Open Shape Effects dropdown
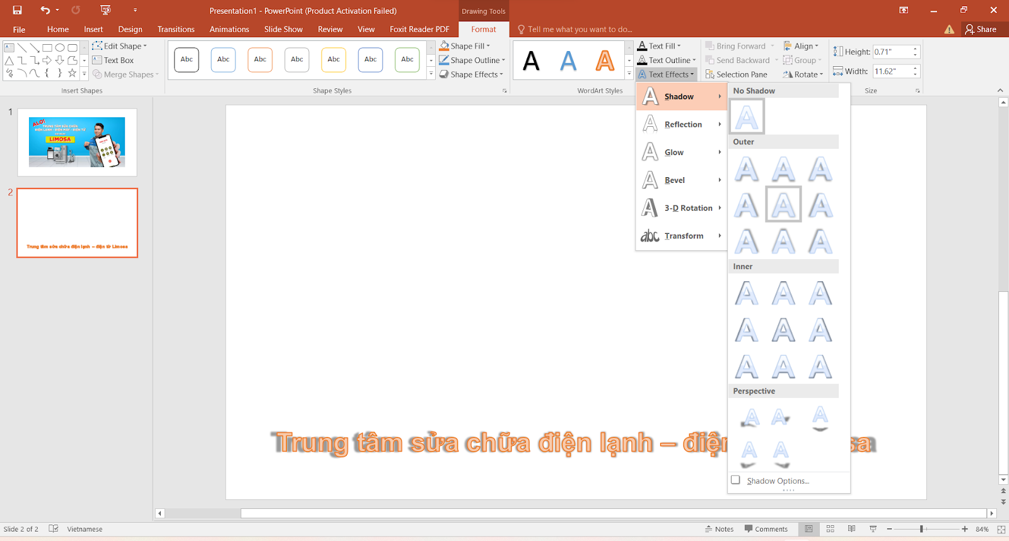The image size is (1009, 541). pos(471,74)
